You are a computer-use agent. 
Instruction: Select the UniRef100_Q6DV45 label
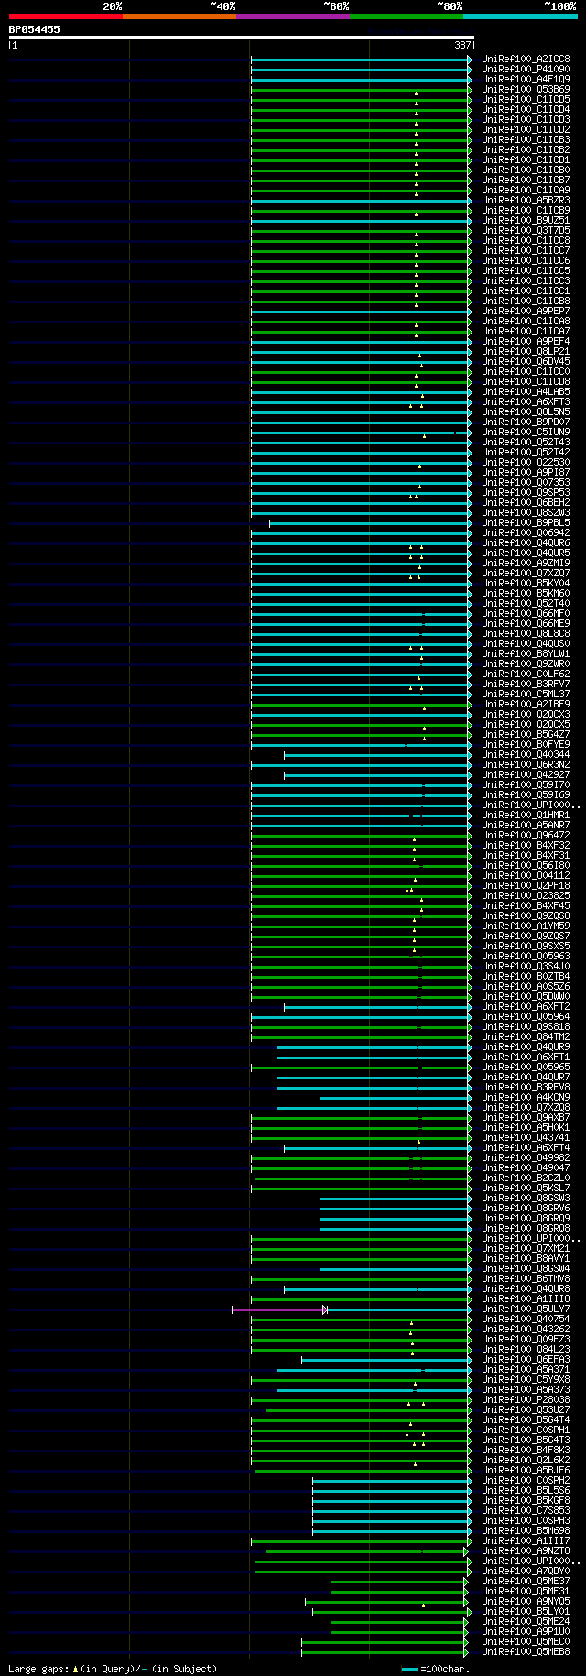(526, 362)
